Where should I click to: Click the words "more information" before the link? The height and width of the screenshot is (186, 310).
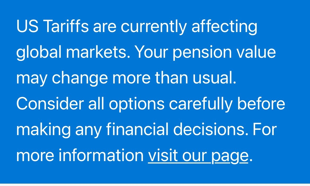point(80,156)
